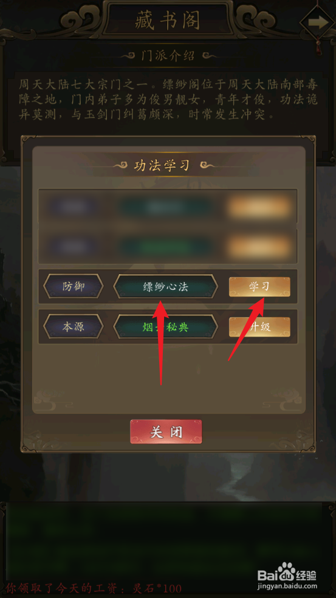Open the 缥缈心法 skill entry
The width and height of the screenshot is (336, 598).
coord(165,286)
